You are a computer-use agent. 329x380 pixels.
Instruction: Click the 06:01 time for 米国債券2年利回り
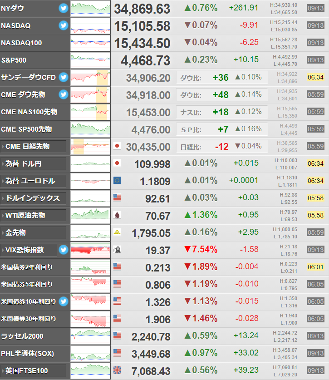pos(315,267)
